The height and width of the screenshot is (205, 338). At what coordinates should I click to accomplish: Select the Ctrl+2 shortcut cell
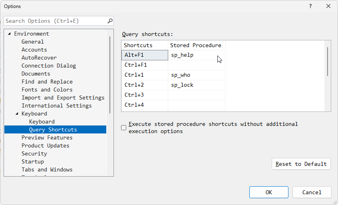tap(145, 85)
